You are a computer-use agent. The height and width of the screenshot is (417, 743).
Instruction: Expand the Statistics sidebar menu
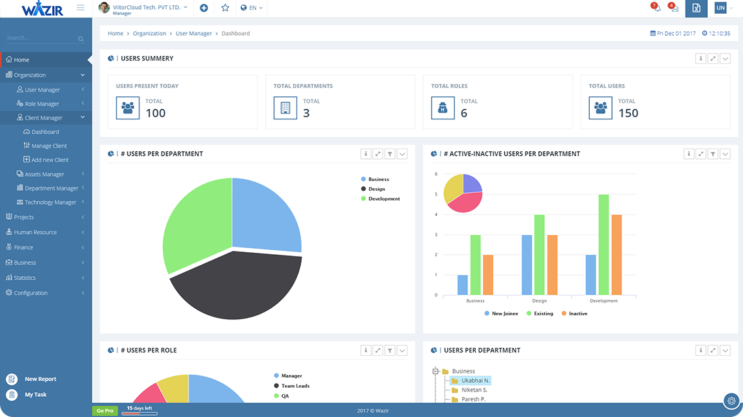(46, 278)
